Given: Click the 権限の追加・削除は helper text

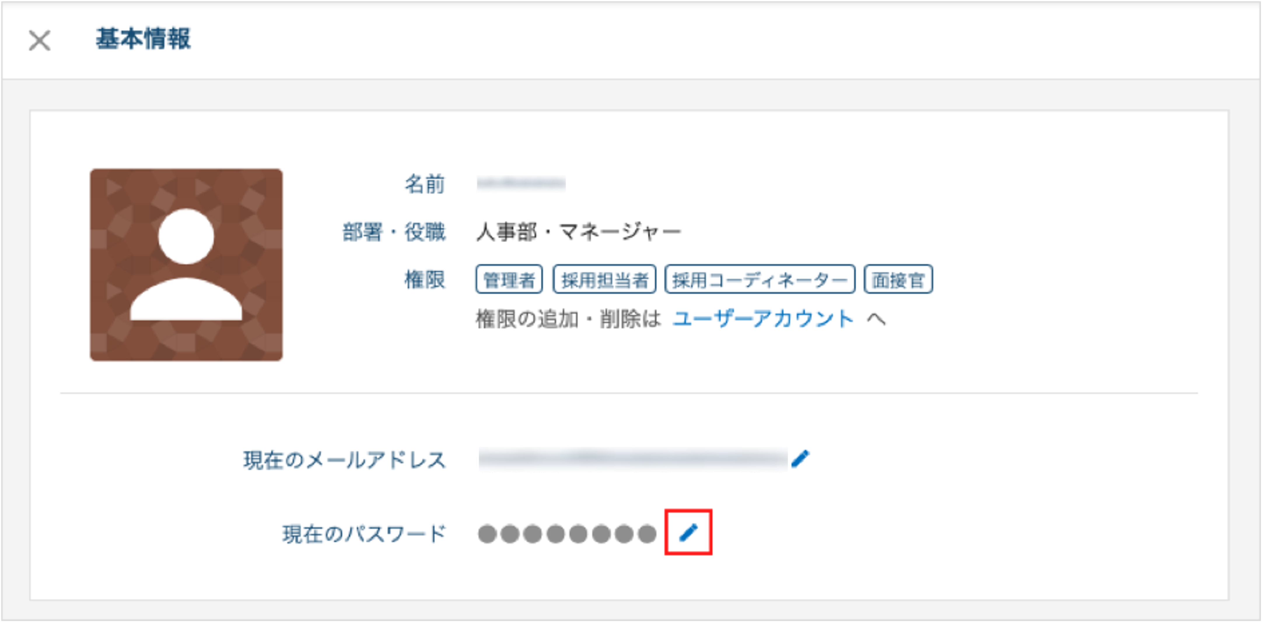Looking at the screenshot, I should pos(569,319).
